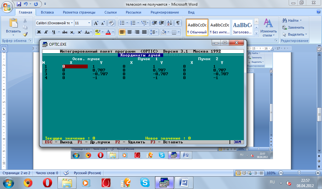Switch to Рассылки ribbon tab
This screenshot has height=189, width=322.
pos(133,12)
